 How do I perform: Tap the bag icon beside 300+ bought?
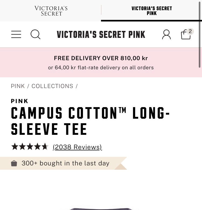pyautogui.click(x=14, y=163)
